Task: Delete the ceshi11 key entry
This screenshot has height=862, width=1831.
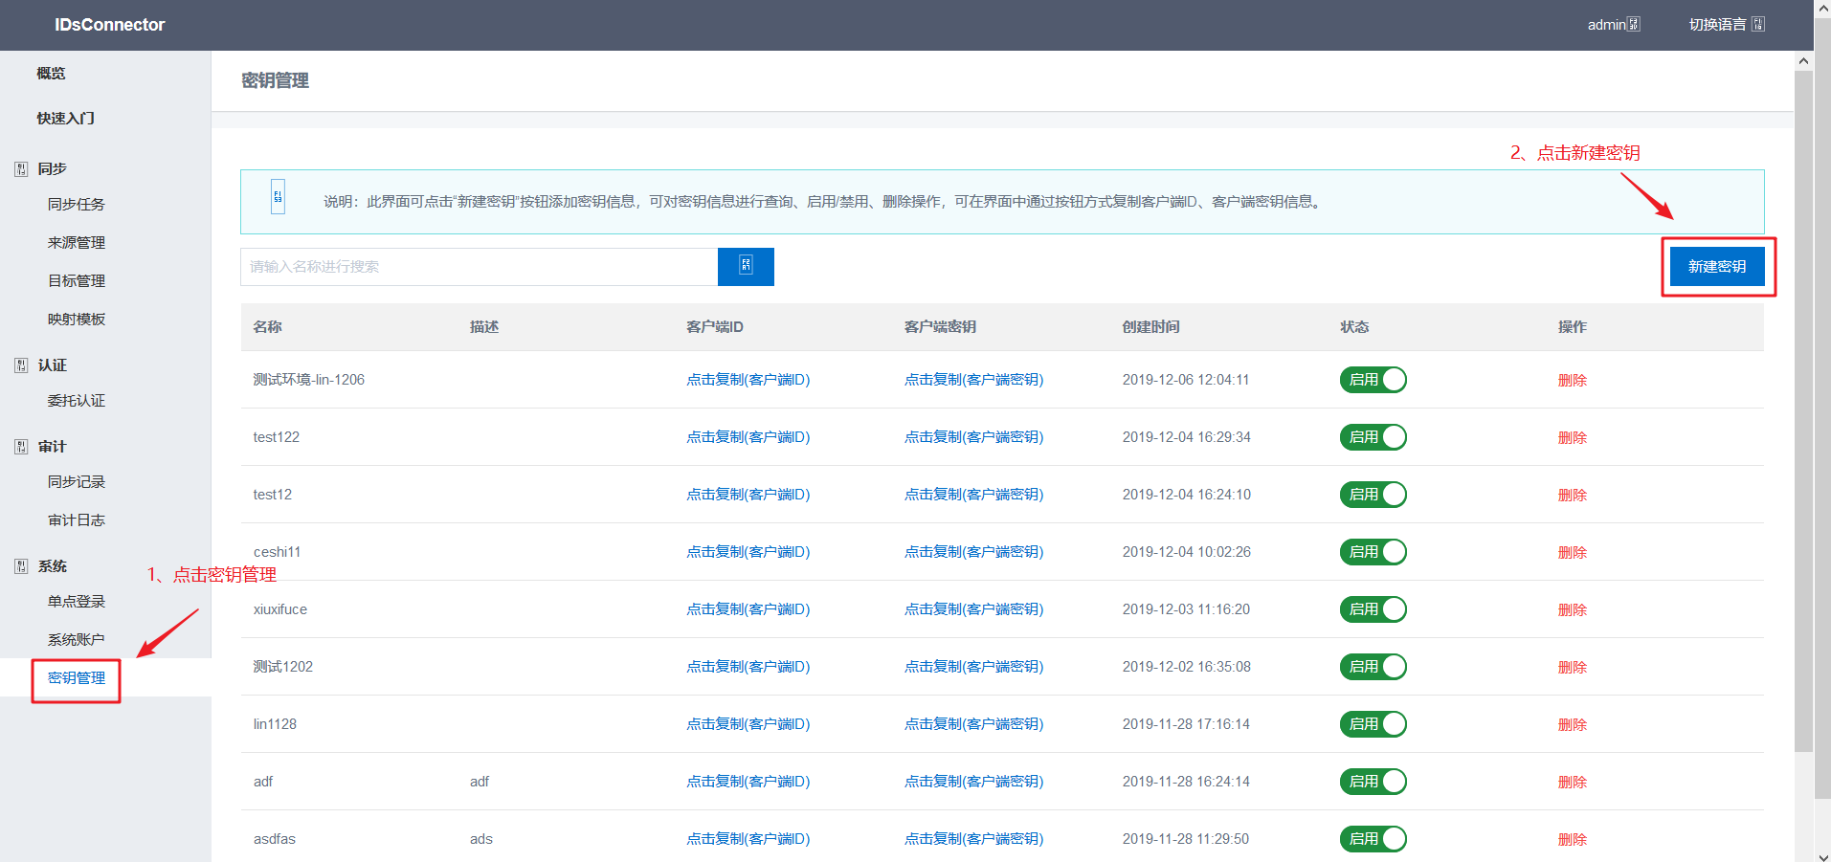Action: pyautogui.click(x=1573, y=553)
